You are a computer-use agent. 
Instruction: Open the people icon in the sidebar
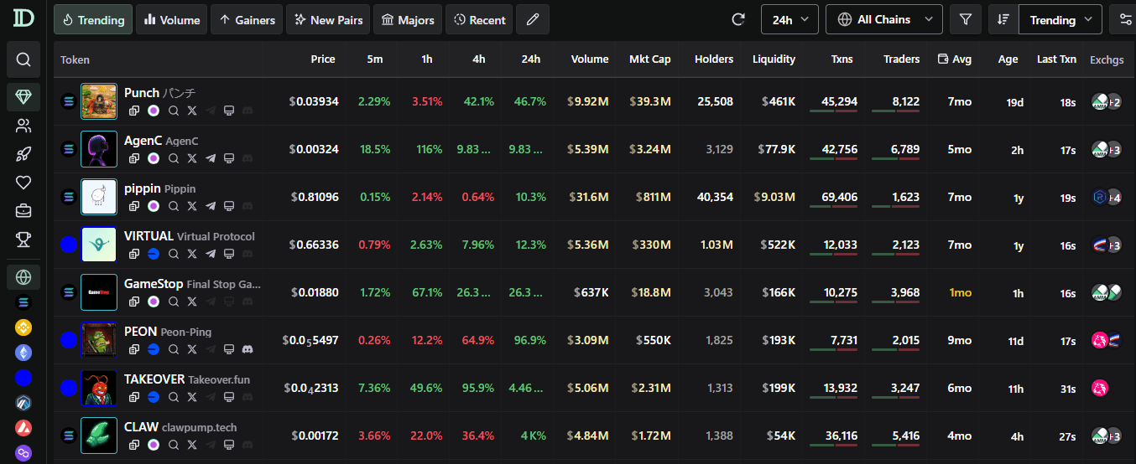tap(23, 126)
